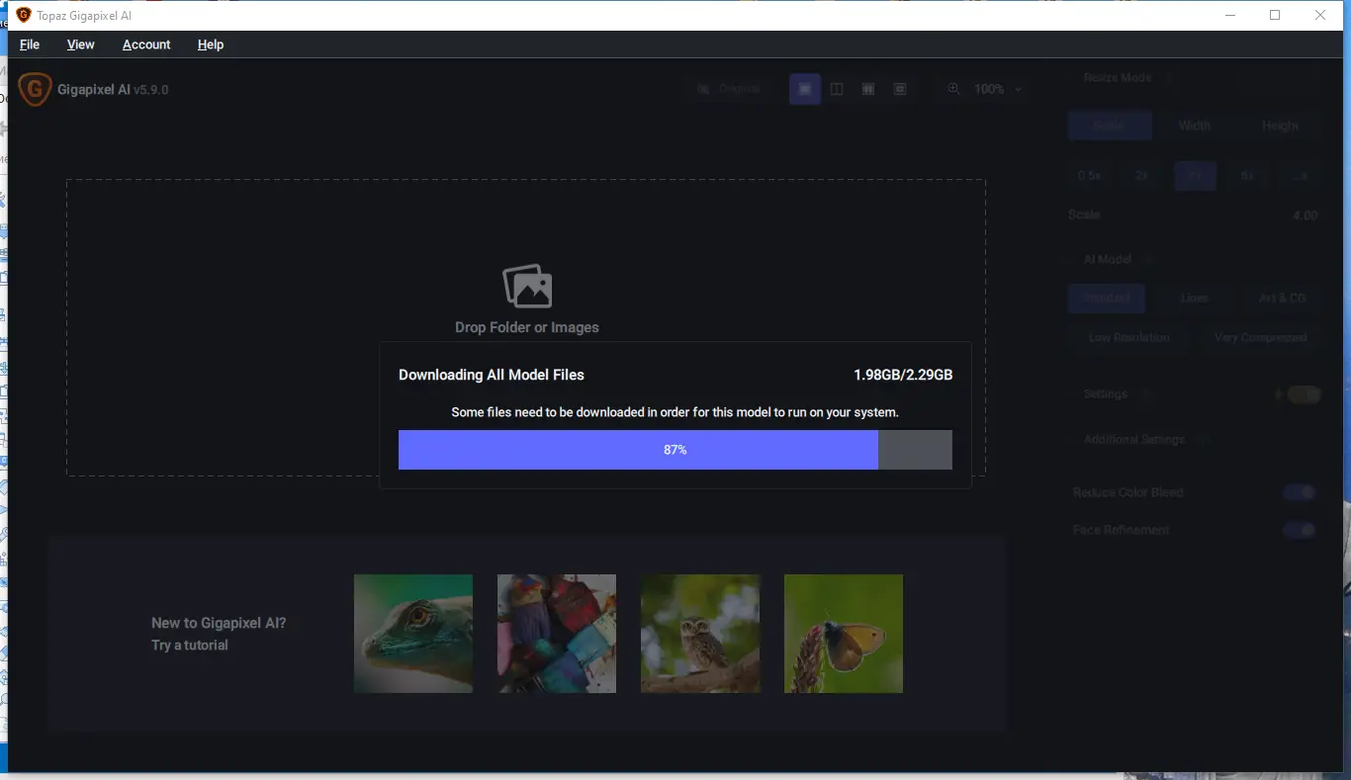Click the drop images picture icon
The height and width of the screenshot is (780, 1351).
point(527,287)
